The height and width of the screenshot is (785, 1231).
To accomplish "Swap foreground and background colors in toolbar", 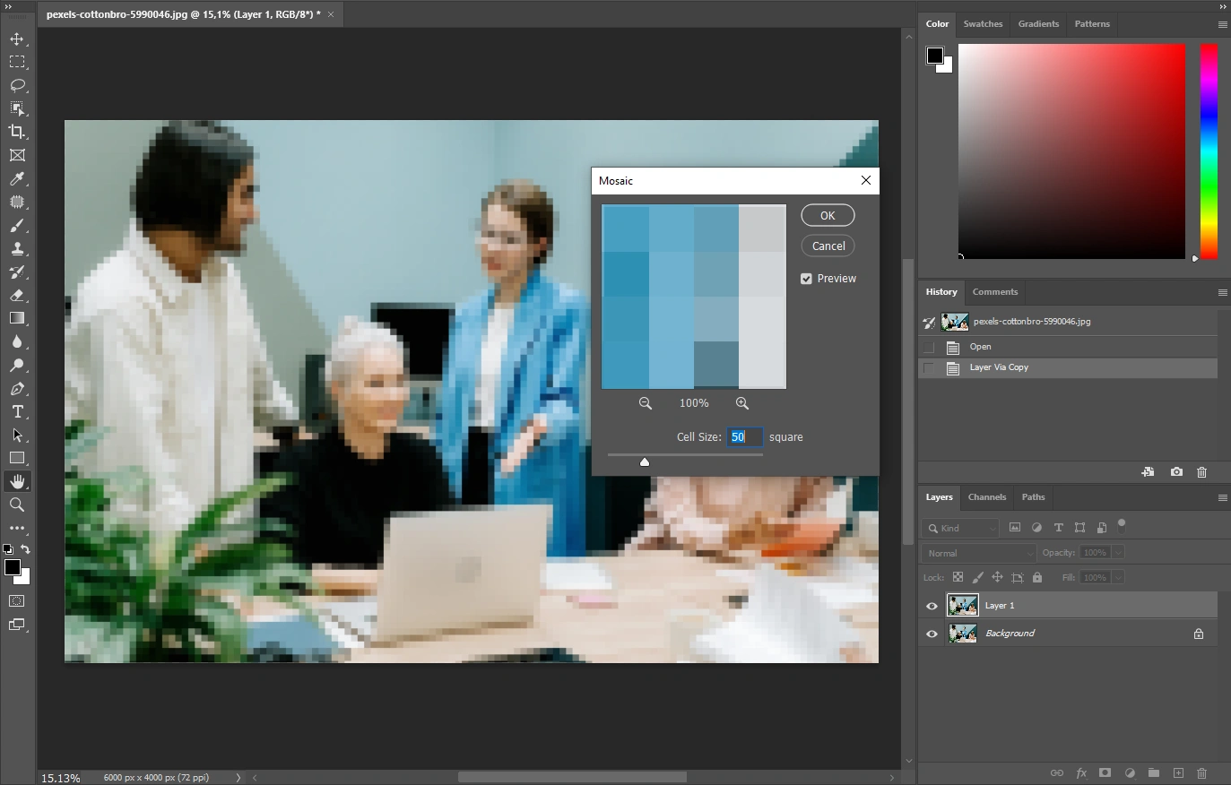I will click(x=26, y=549).
